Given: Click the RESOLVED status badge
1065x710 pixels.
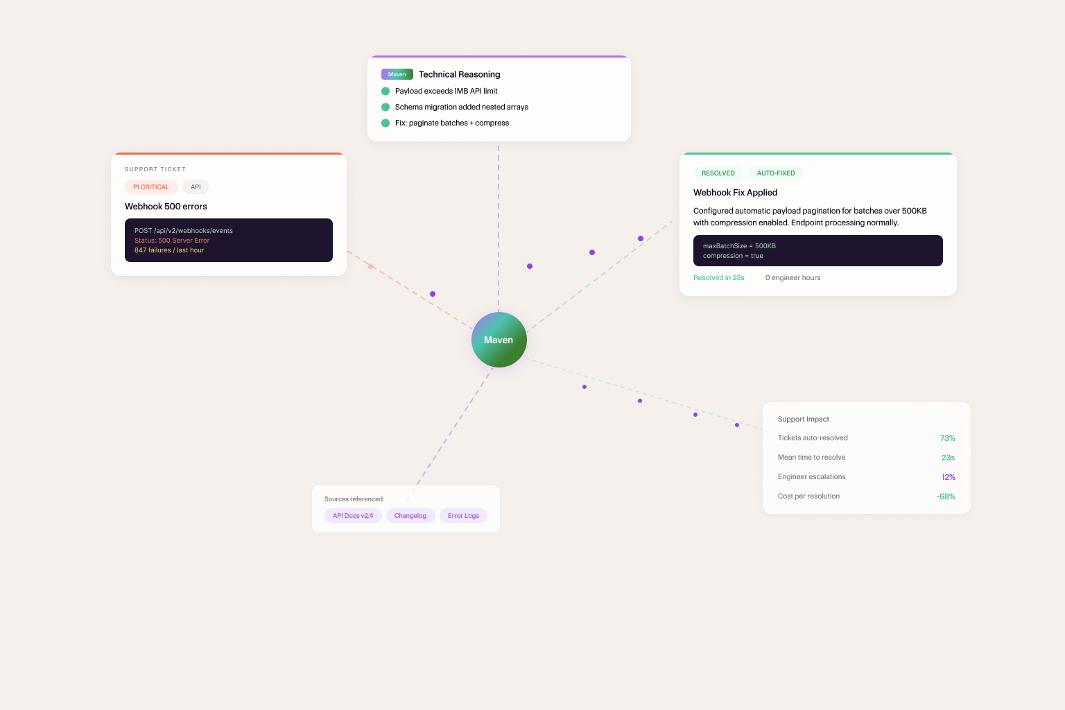Looking at the screenshot, I should pos(718,173).
